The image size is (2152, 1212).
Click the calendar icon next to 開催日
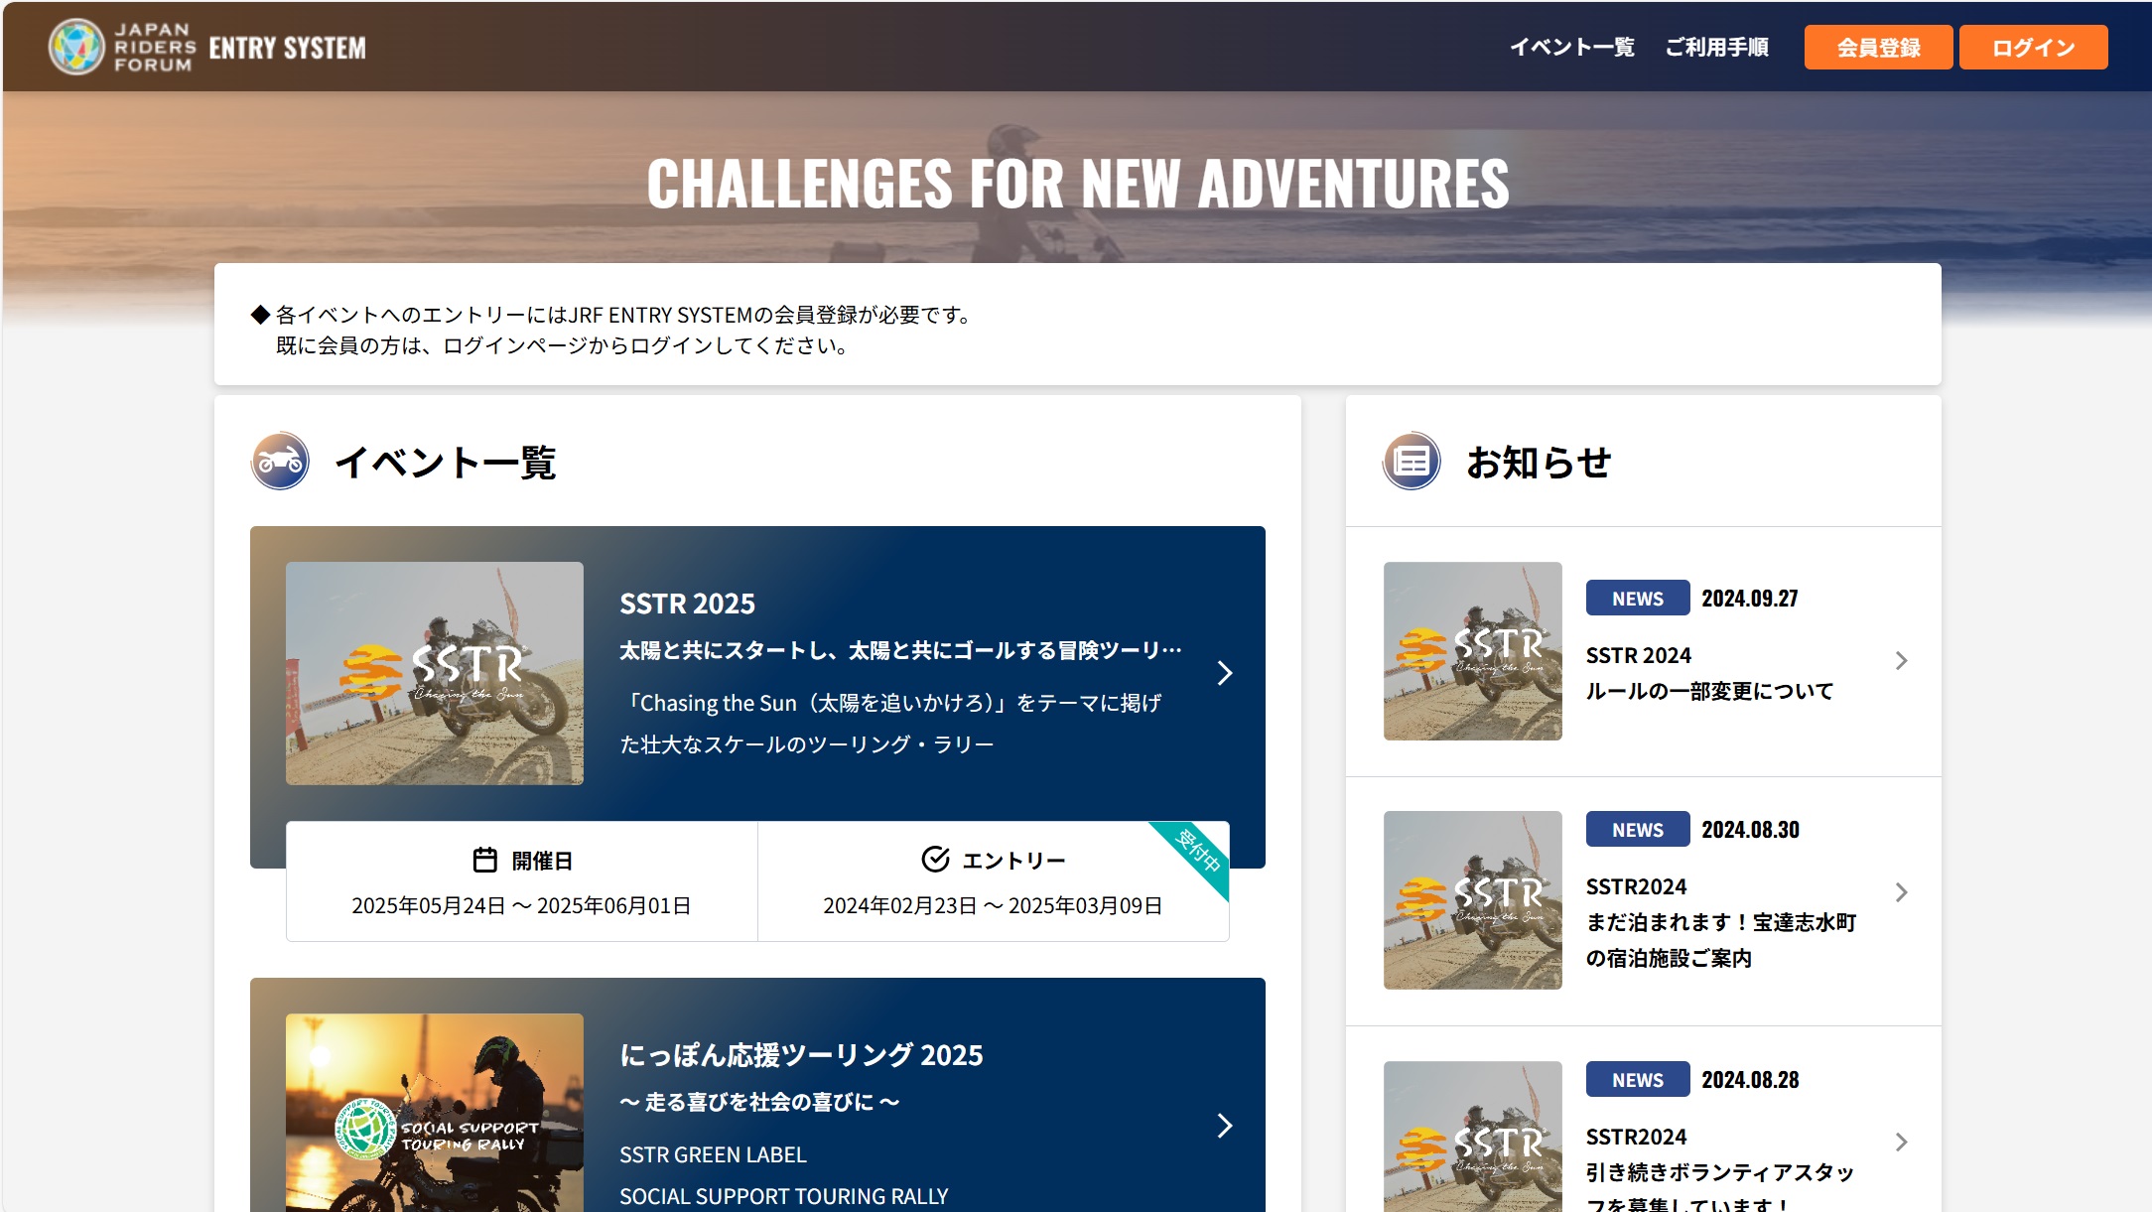[484, 860]
